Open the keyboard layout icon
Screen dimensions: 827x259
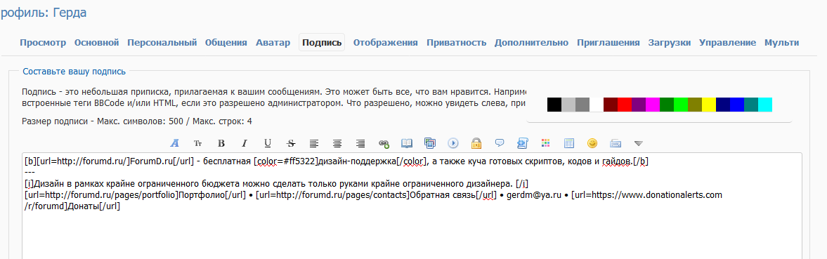pos(616,142)
